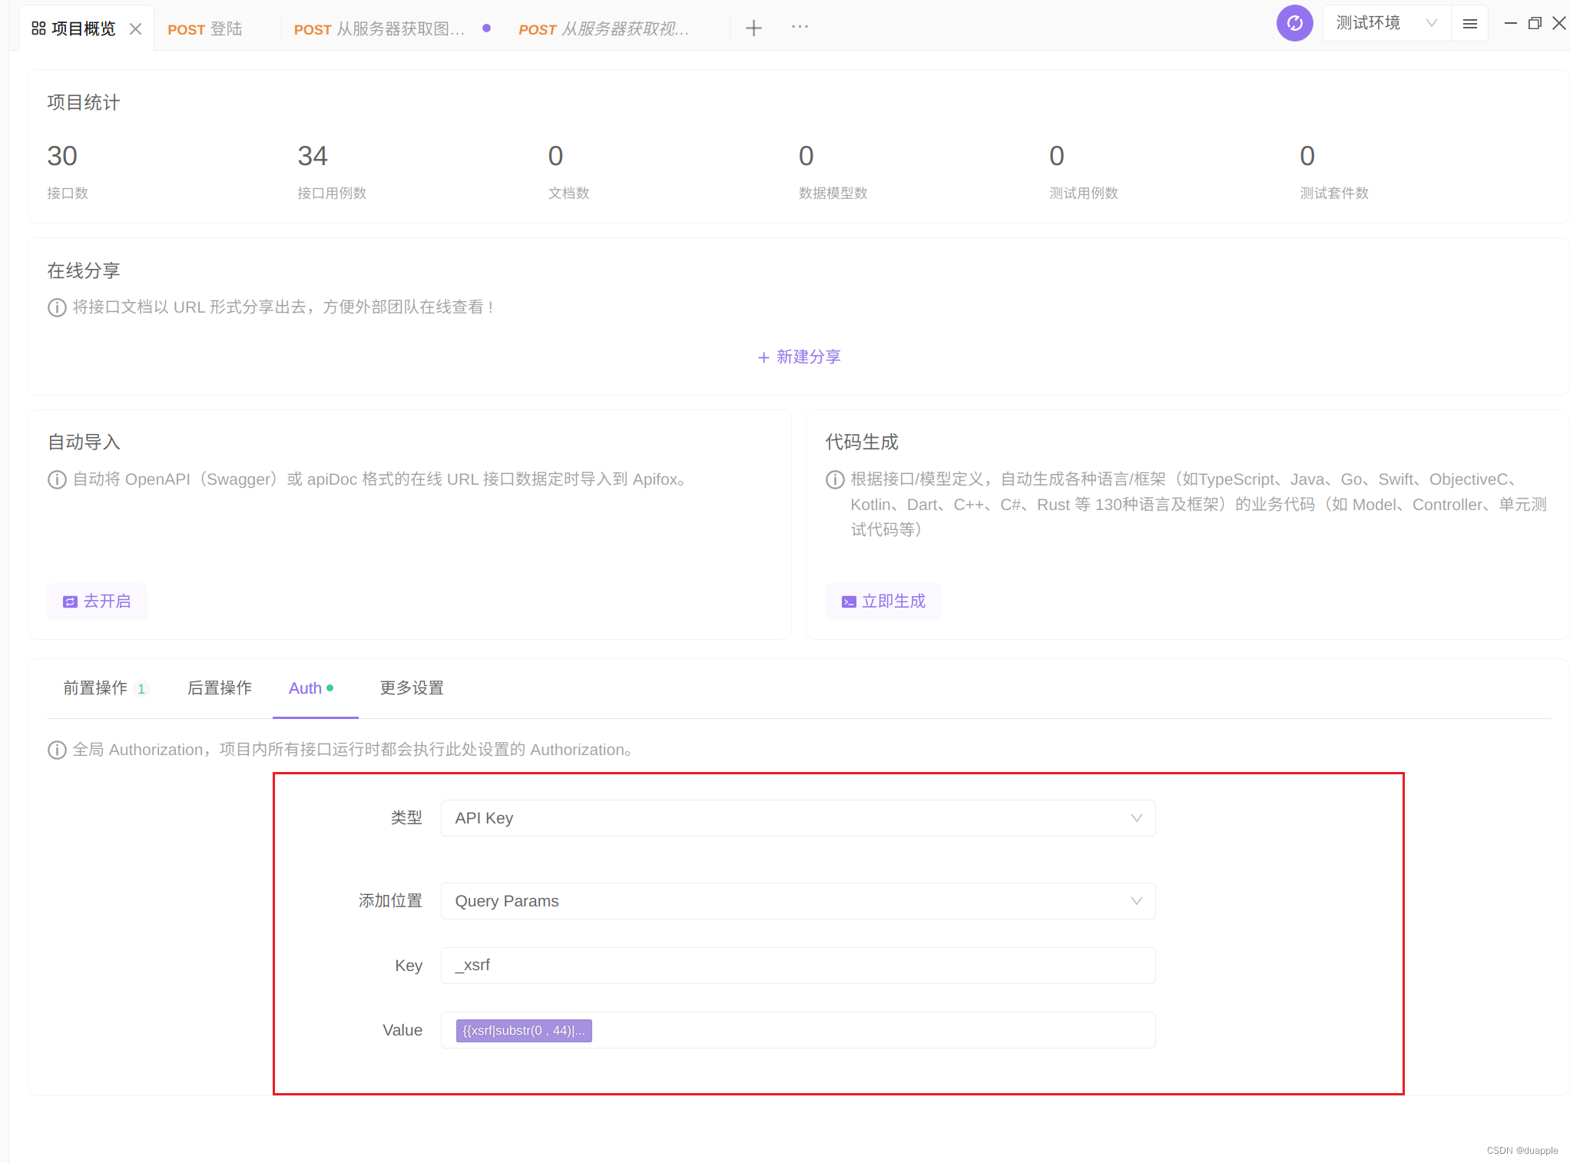1570x1163 pixels.
Task: Open the 更多设置 tab
Action: [x=412, y=688]
